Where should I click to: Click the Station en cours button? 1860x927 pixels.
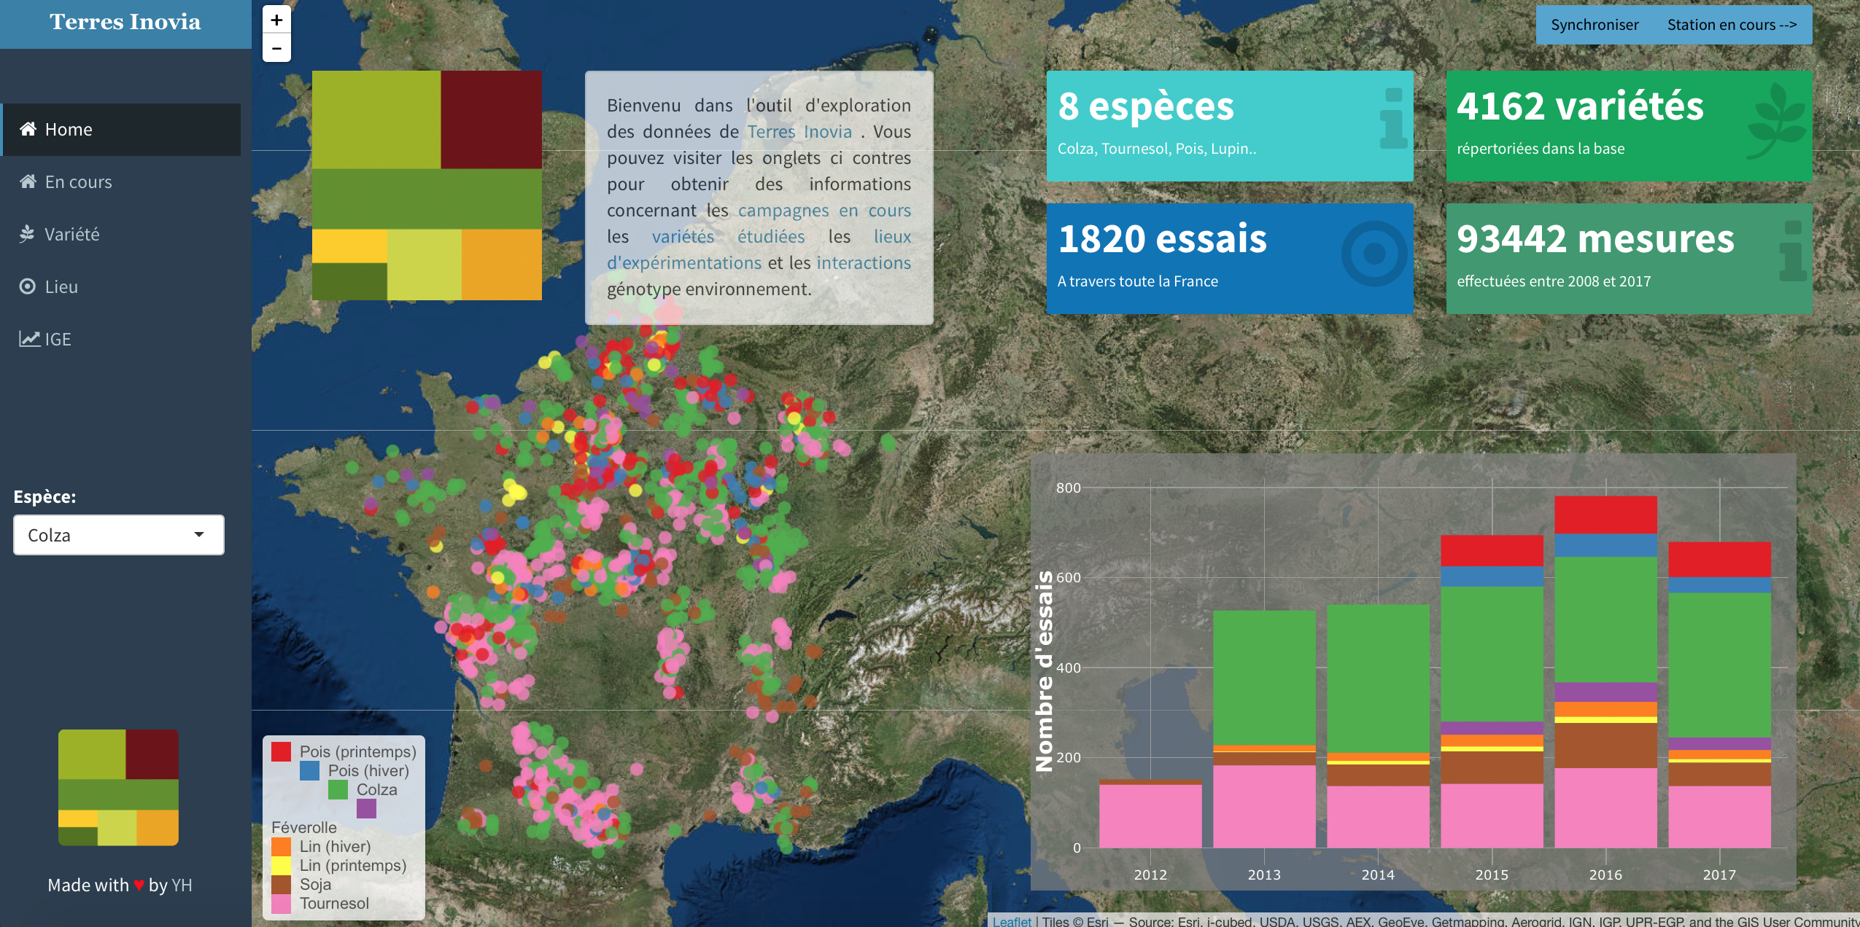click(1731, 25)
